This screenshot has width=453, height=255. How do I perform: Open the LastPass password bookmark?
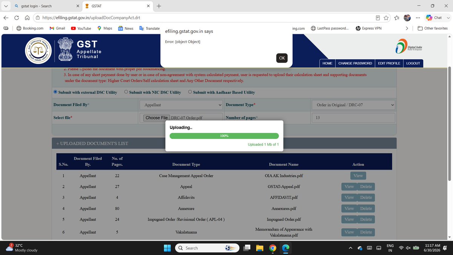pyautogui.click(x=330, y=28)
